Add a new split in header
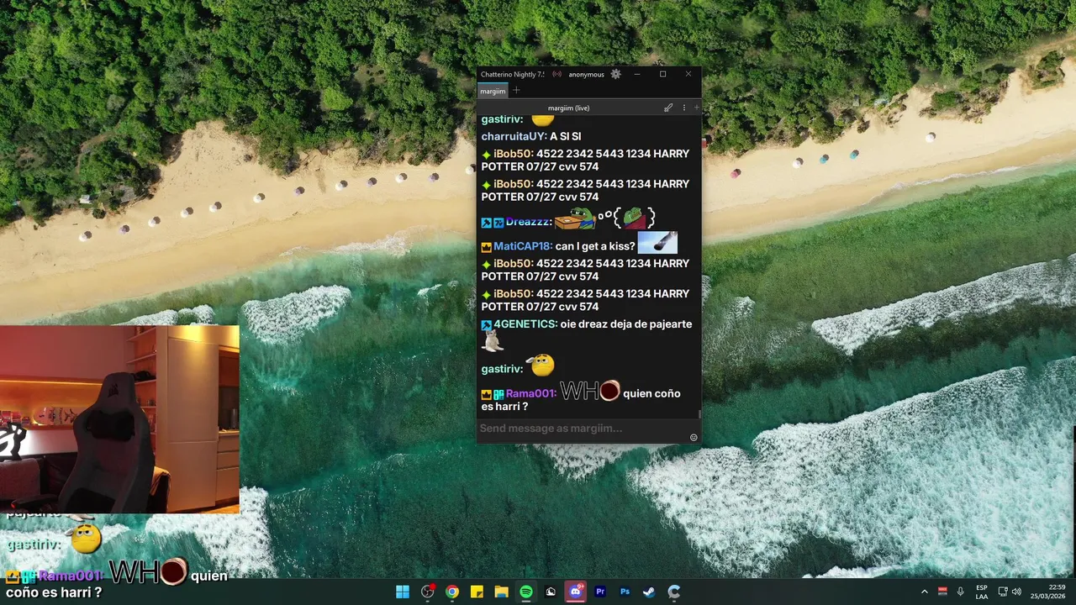 (696, 108)
